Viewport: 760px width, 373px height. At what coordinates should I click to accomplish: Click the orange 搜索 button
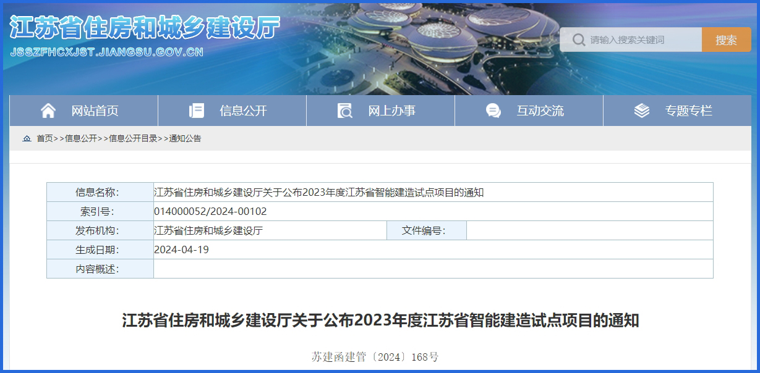click(x=727, y=40)
